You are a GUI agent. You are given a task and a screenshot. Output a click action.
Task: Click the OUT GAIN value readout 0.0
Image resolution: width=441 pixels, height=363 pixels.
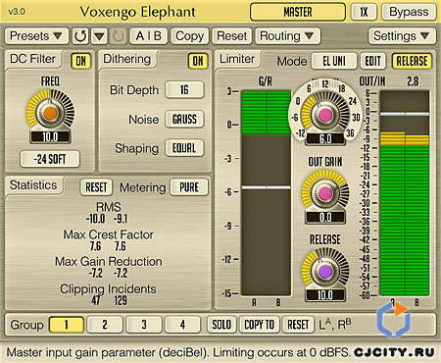tap(325, 218)
